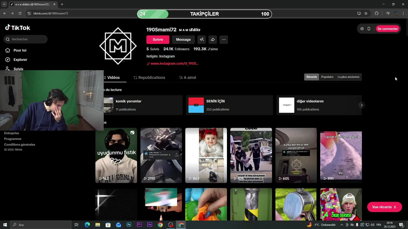Click into the Rechercher search field
This screenshot has width=408, height=229.
click(25, 39)
